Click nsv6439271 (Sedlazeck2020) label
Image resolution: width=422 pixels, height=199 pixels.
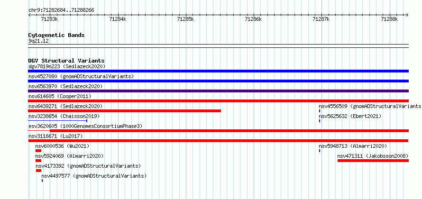(65, 106)
